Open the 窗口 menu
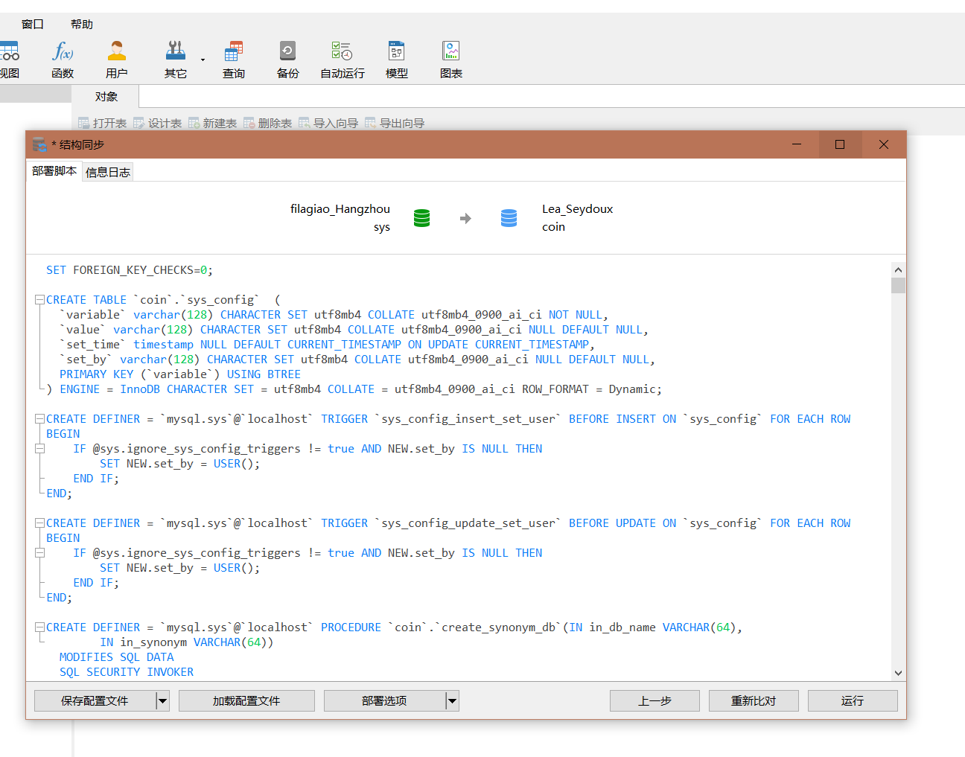This screenshot has width=965, height=757. coord(33,24)
